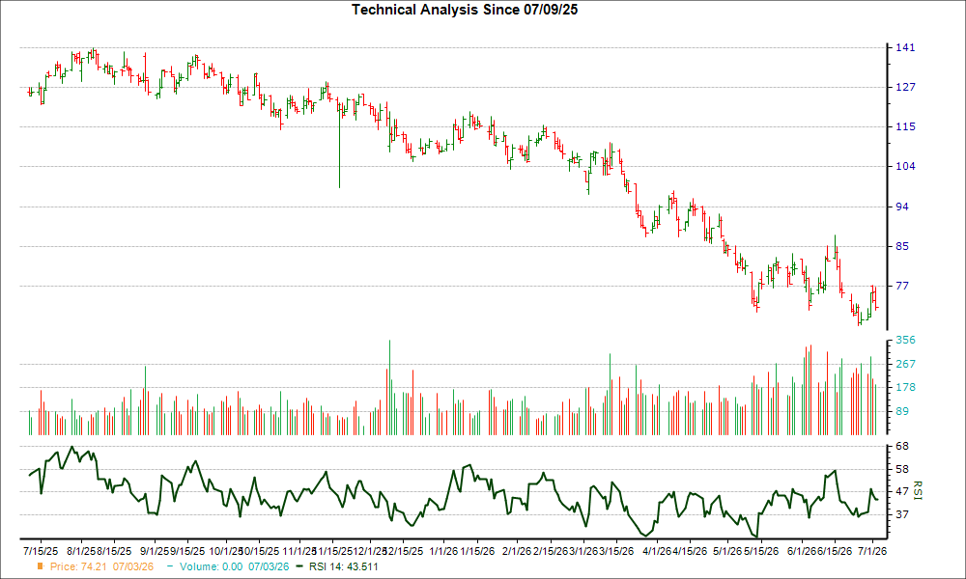Click the Volume: 0.00 07/03/26 legend entry
Image resolution: width=966 pixels, height=579 pixels.
pos(234,566)
